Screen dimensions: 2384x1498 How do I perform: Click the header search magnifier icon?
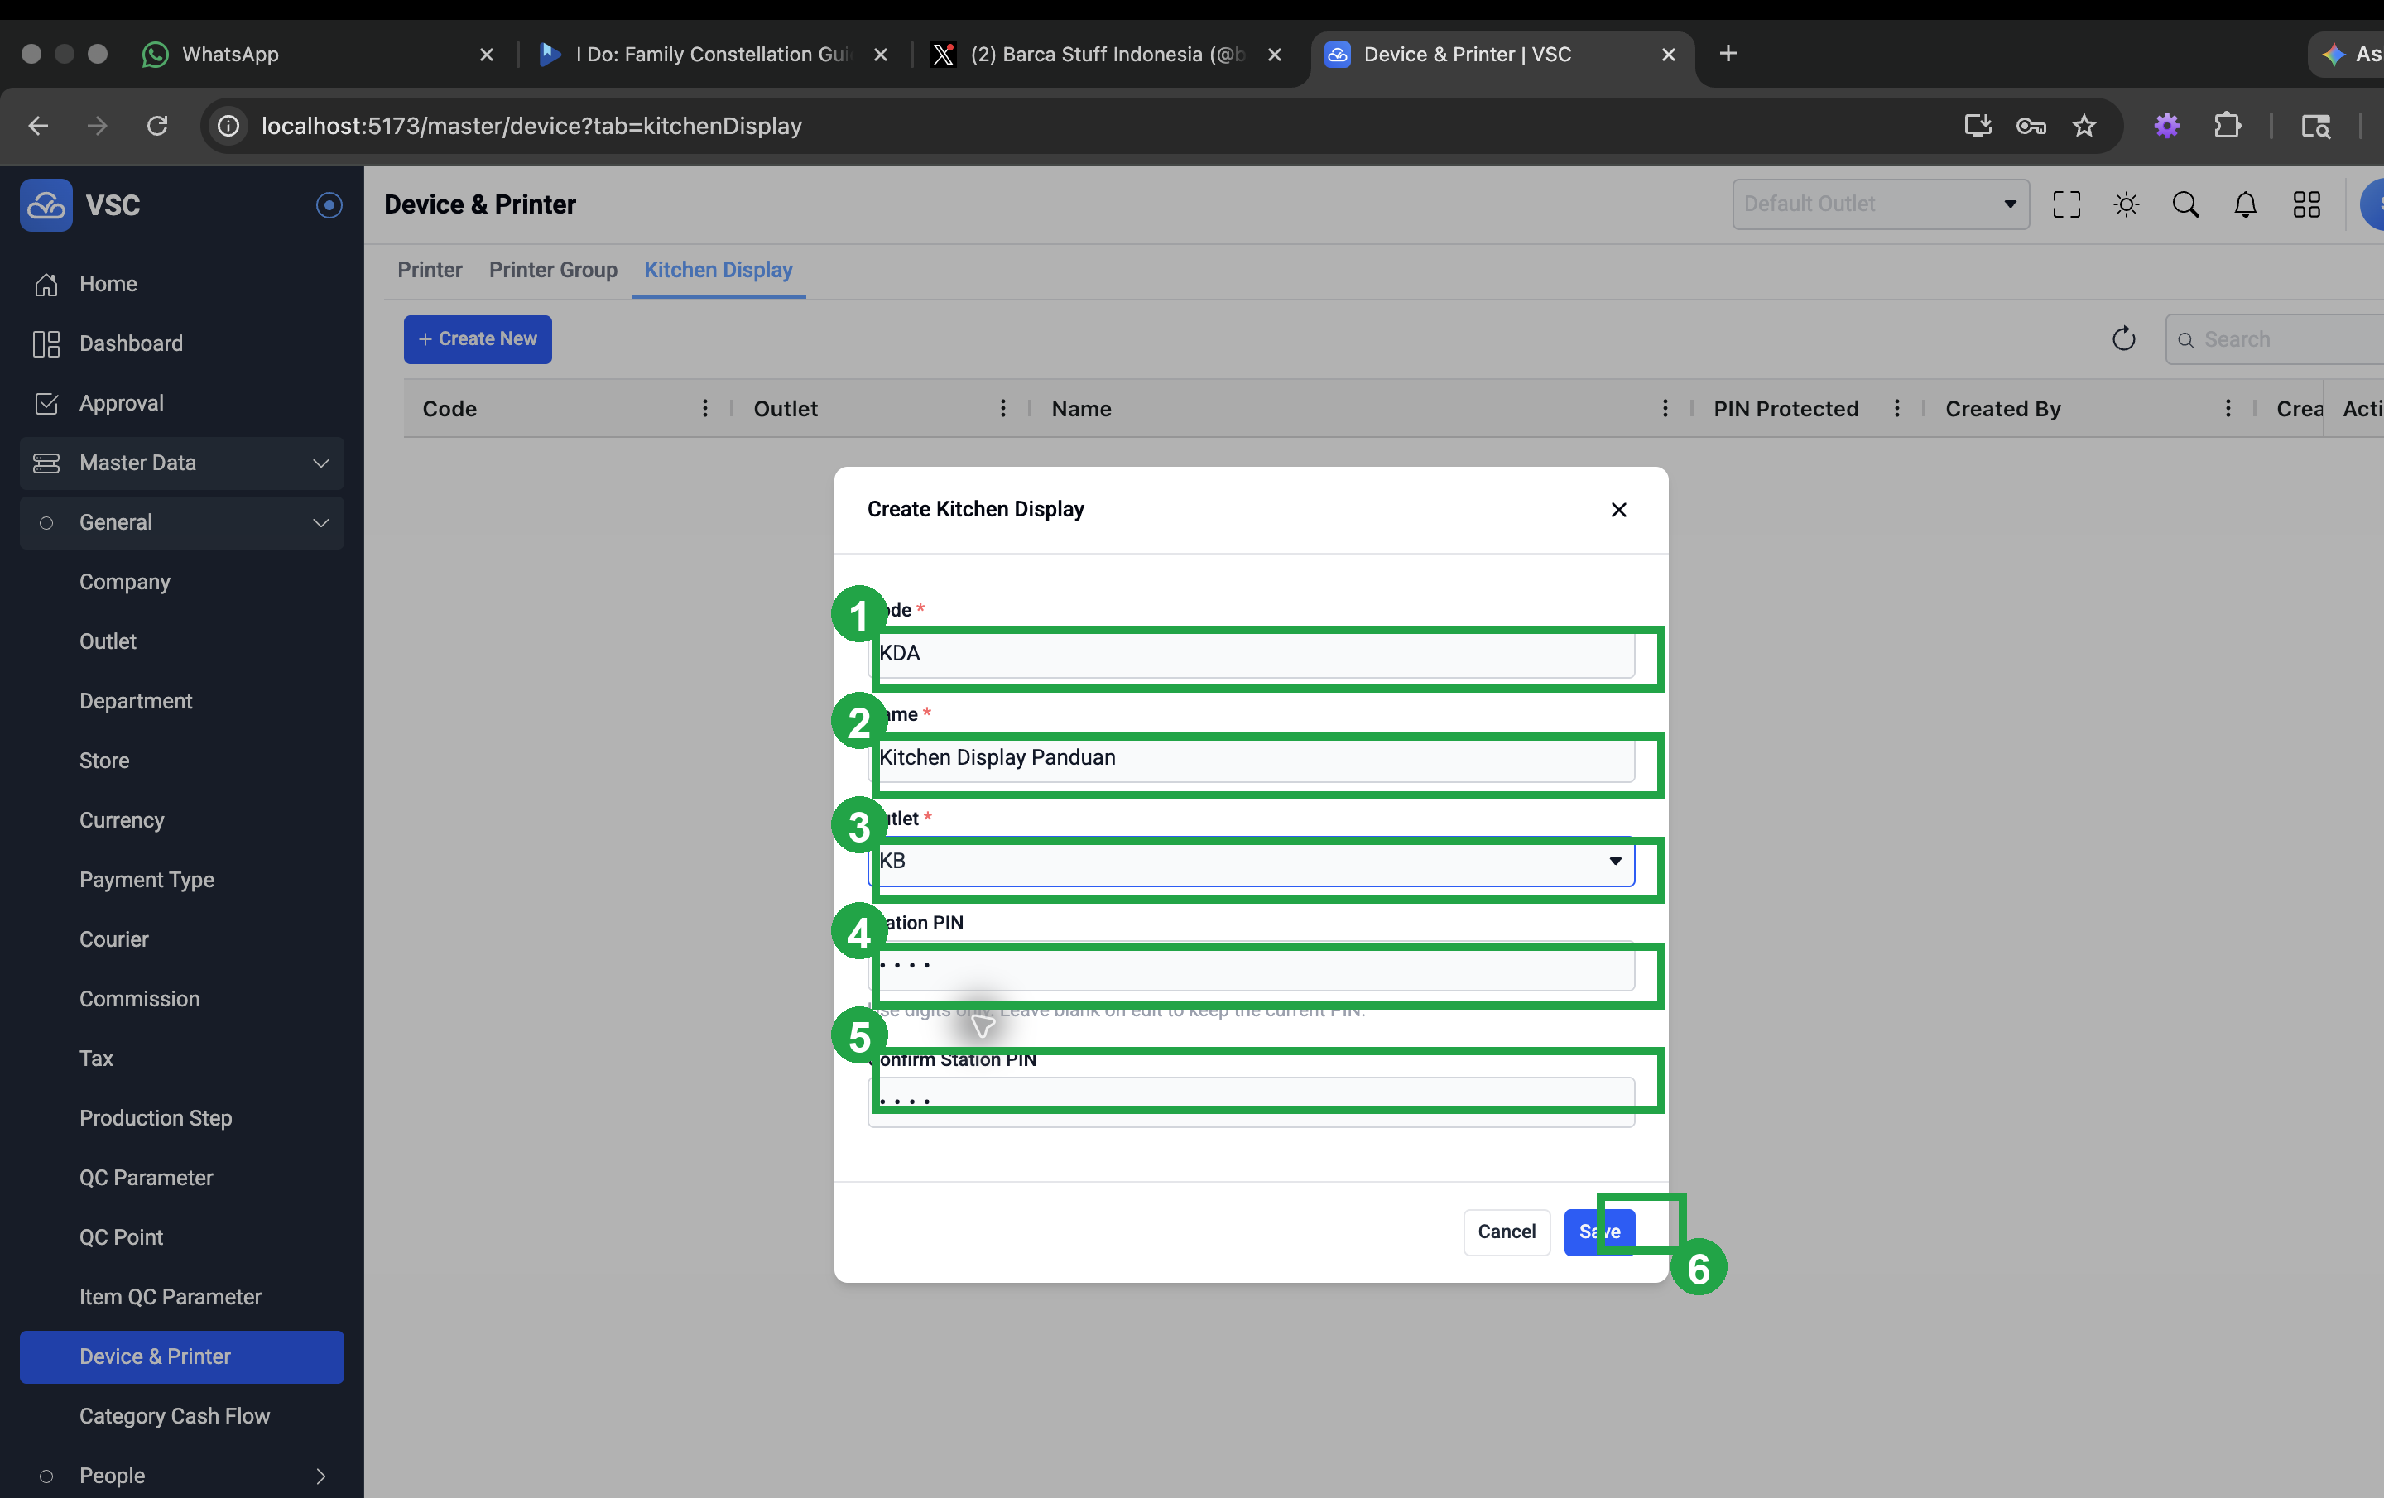point(2185,204)
